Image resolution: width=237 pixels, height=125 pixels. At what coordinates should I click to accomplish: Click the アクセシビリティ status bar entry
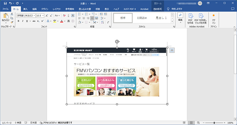click(x=56, y=123)
